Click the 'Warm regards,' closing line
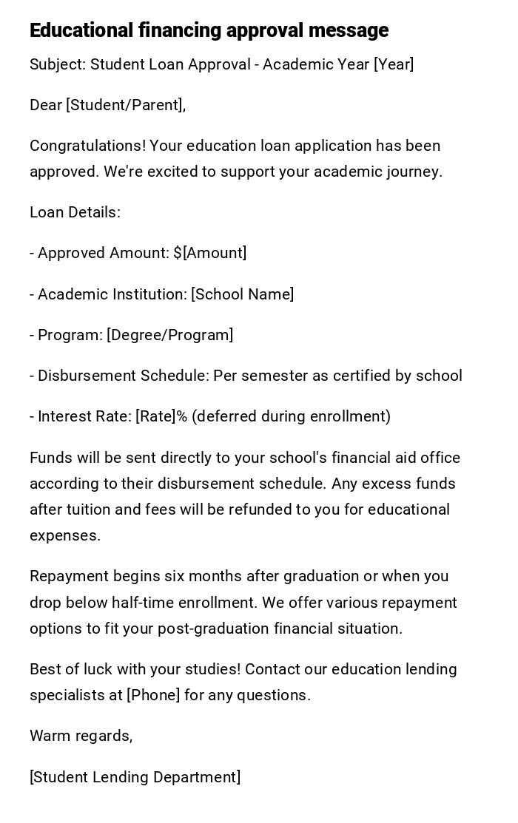Image resolution: width=518 pixels, height=823 pixels. point(81,736)
